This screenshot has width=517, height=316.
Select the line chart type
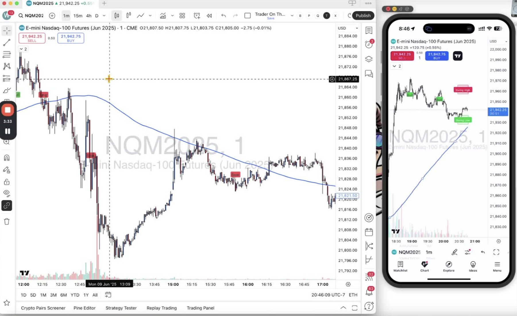140,16
